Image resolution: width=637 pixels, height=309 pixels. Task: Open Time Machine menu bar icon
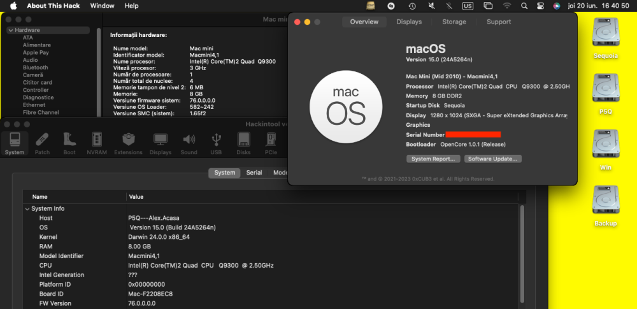pos(412,6)
